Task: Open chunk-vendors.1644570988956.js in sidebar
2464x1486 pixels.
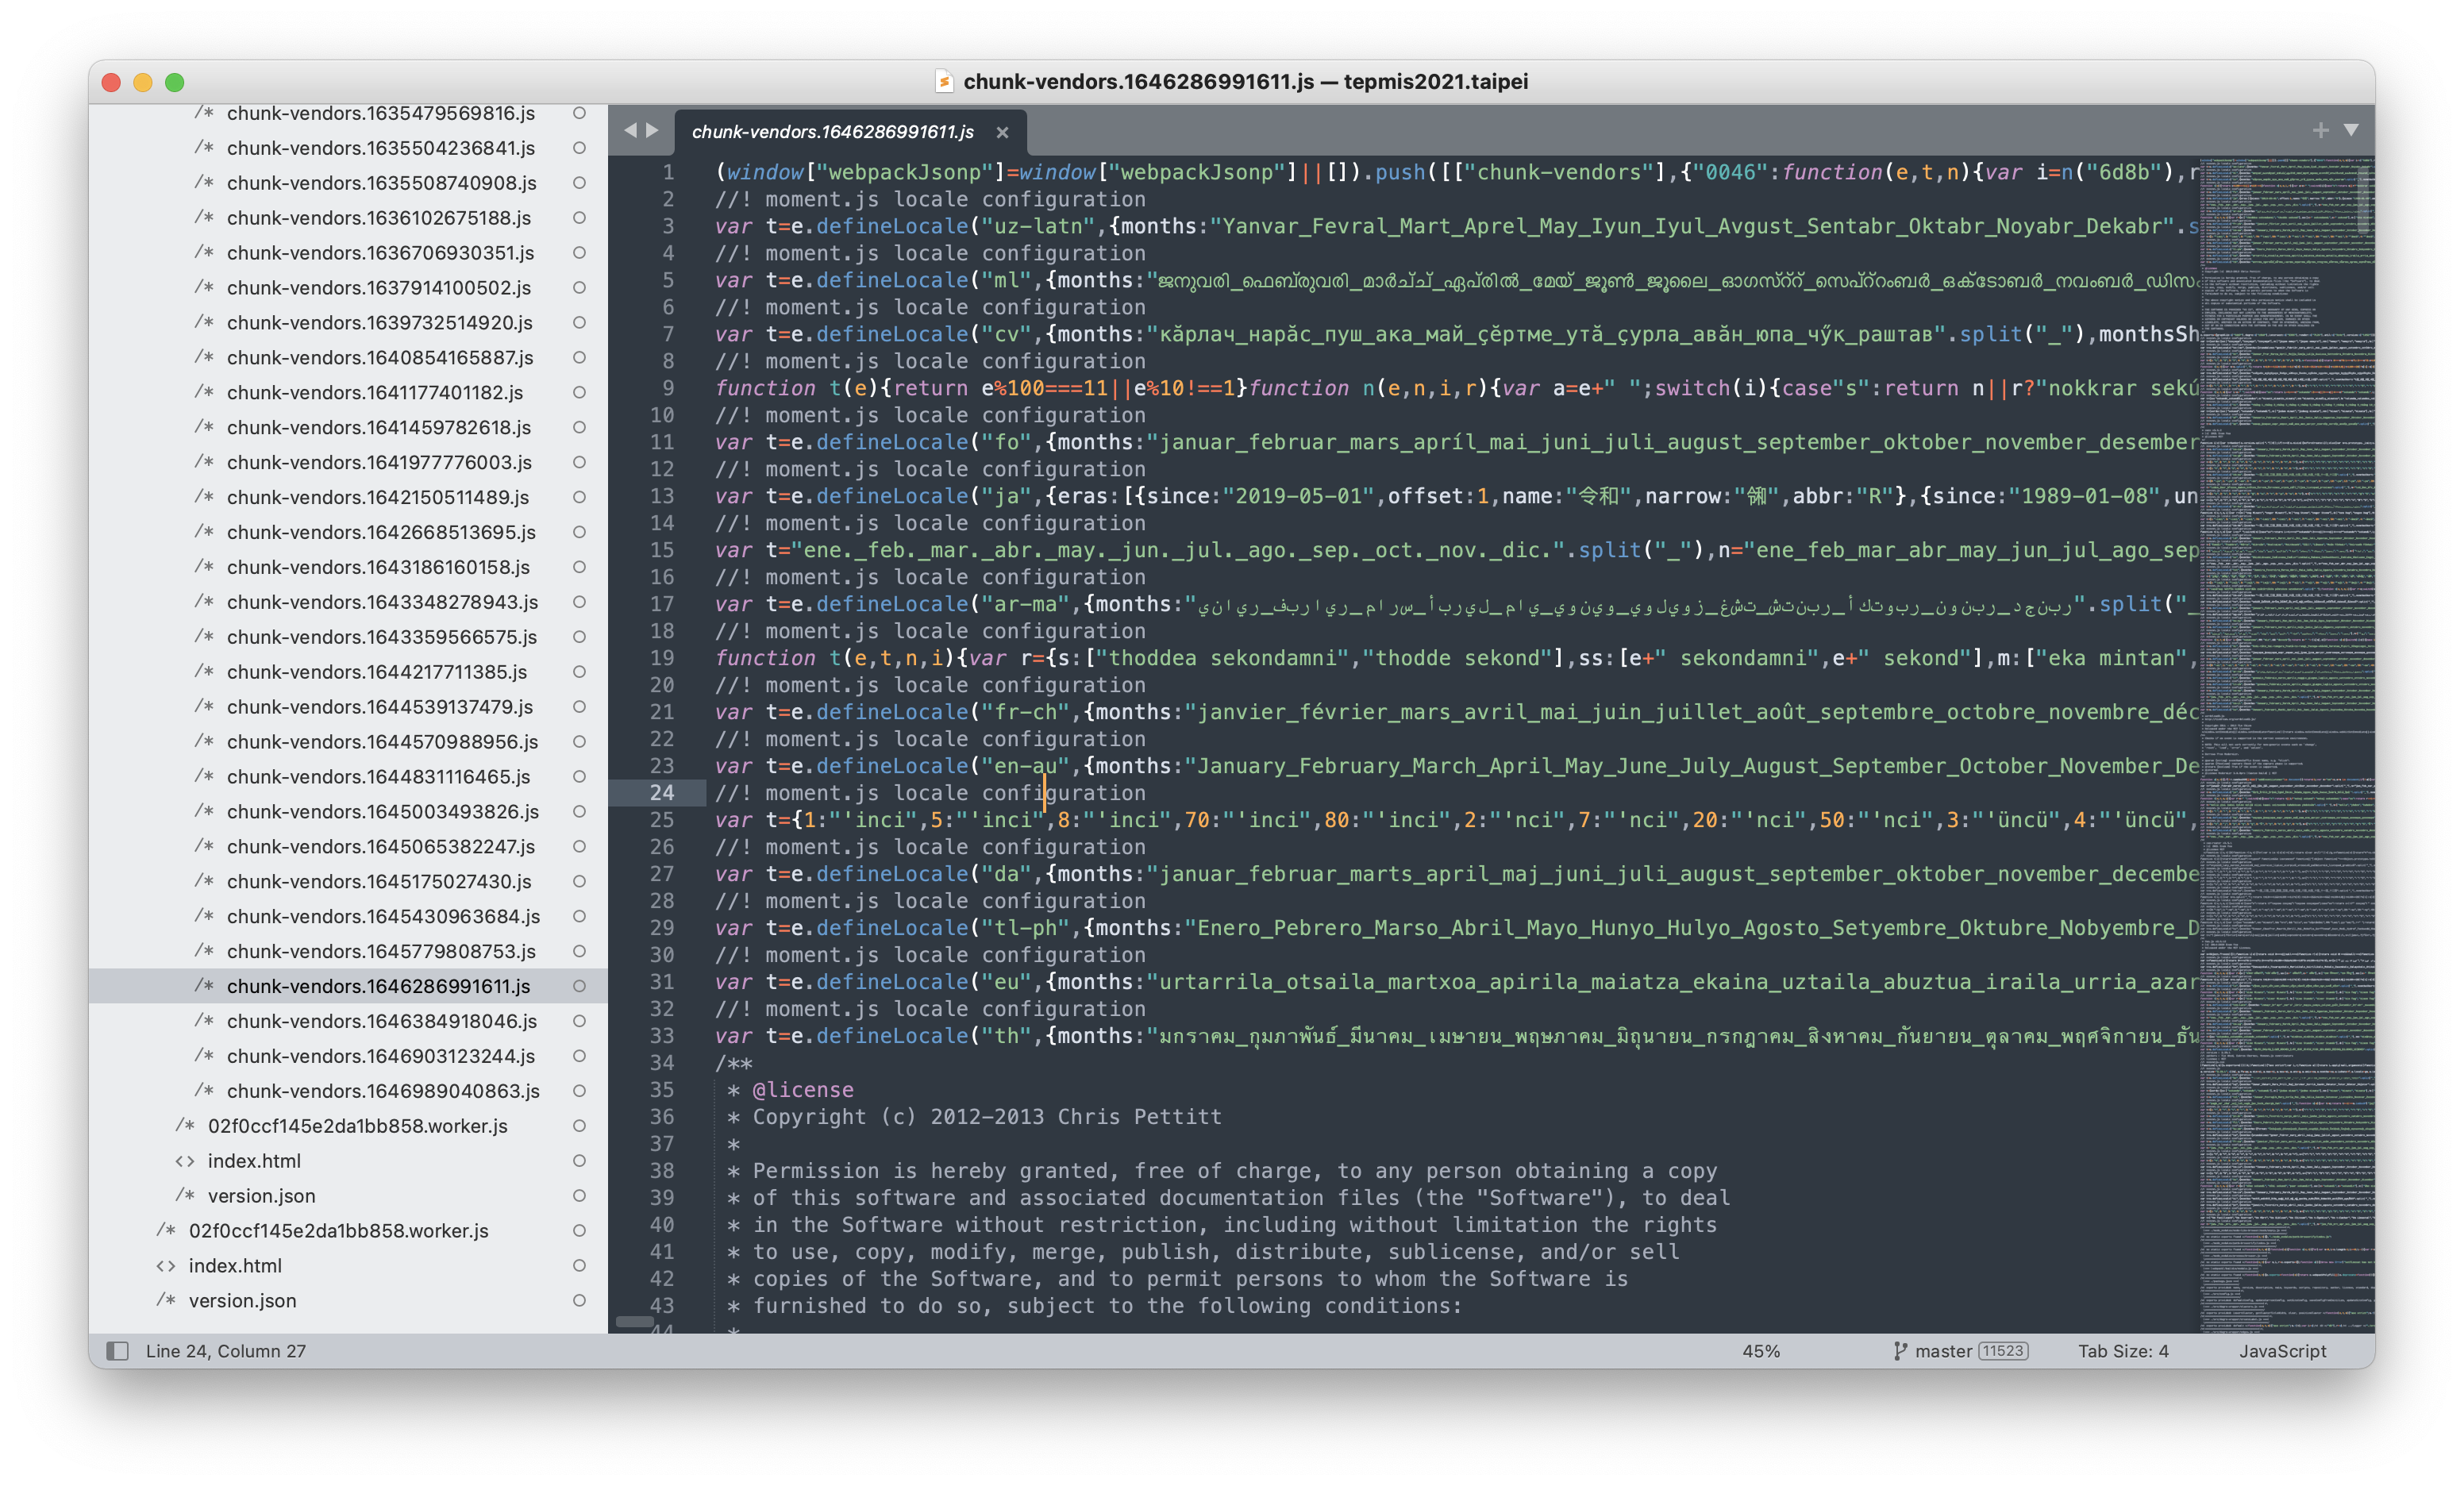Action: [382, 742]
